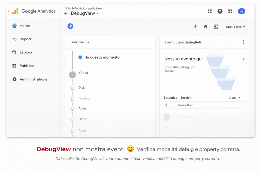Screen dimensions: 261x174
Task: Open the Stak a reas dropdown
Action: point(236,27)
